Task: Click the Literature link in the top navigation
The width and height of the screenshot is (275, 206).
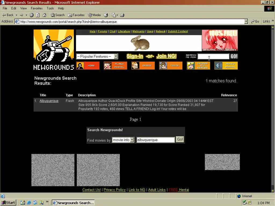Action: (x=124, y=31)
